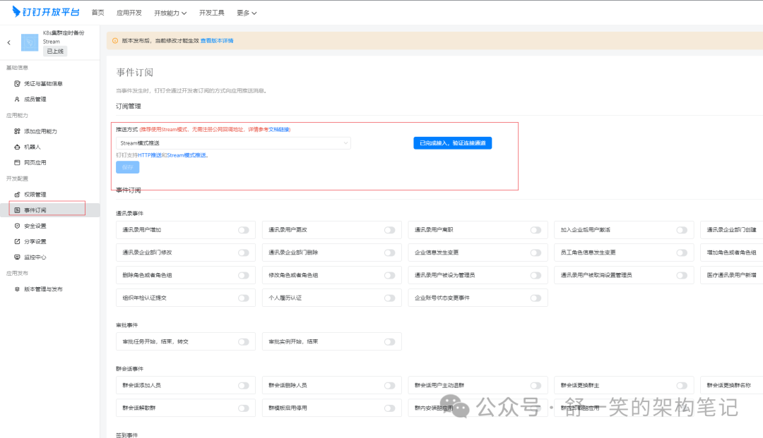
Task: Click the 通讯录事件 group label
Action: point(129,214)
